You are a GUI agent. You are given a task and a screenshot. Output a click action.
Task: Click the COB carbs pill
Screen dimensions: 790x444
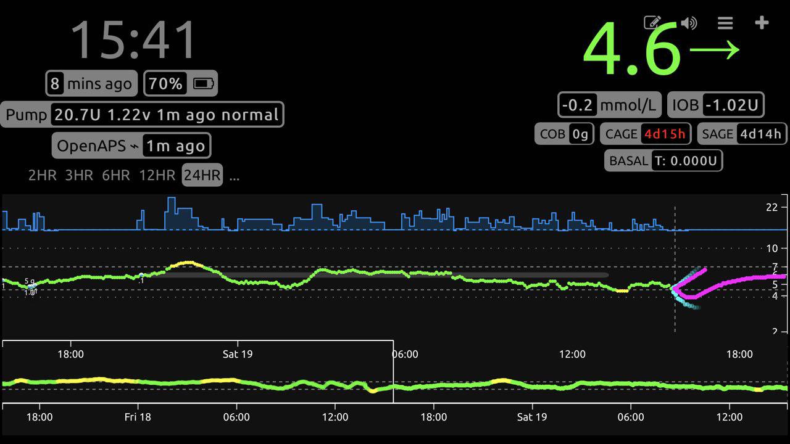pos(564,134)
